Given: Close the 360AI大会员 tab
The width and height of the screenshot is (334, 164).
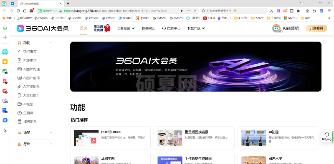Looking at the screenshot, I should coord(61,4).
